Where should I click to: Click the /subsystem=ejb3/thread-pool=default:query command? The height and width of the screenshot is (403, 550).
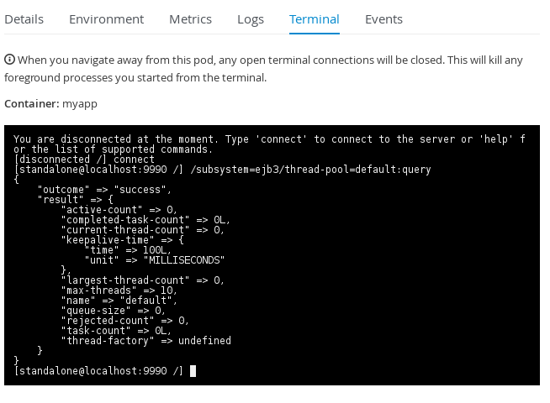pyautogui.click(x=310, y=170)
